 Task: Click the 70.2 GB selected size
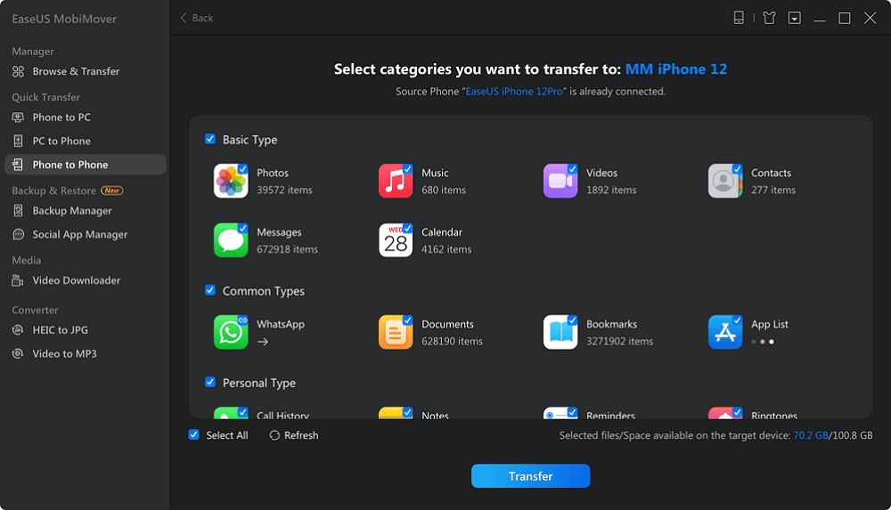[810, 435]
